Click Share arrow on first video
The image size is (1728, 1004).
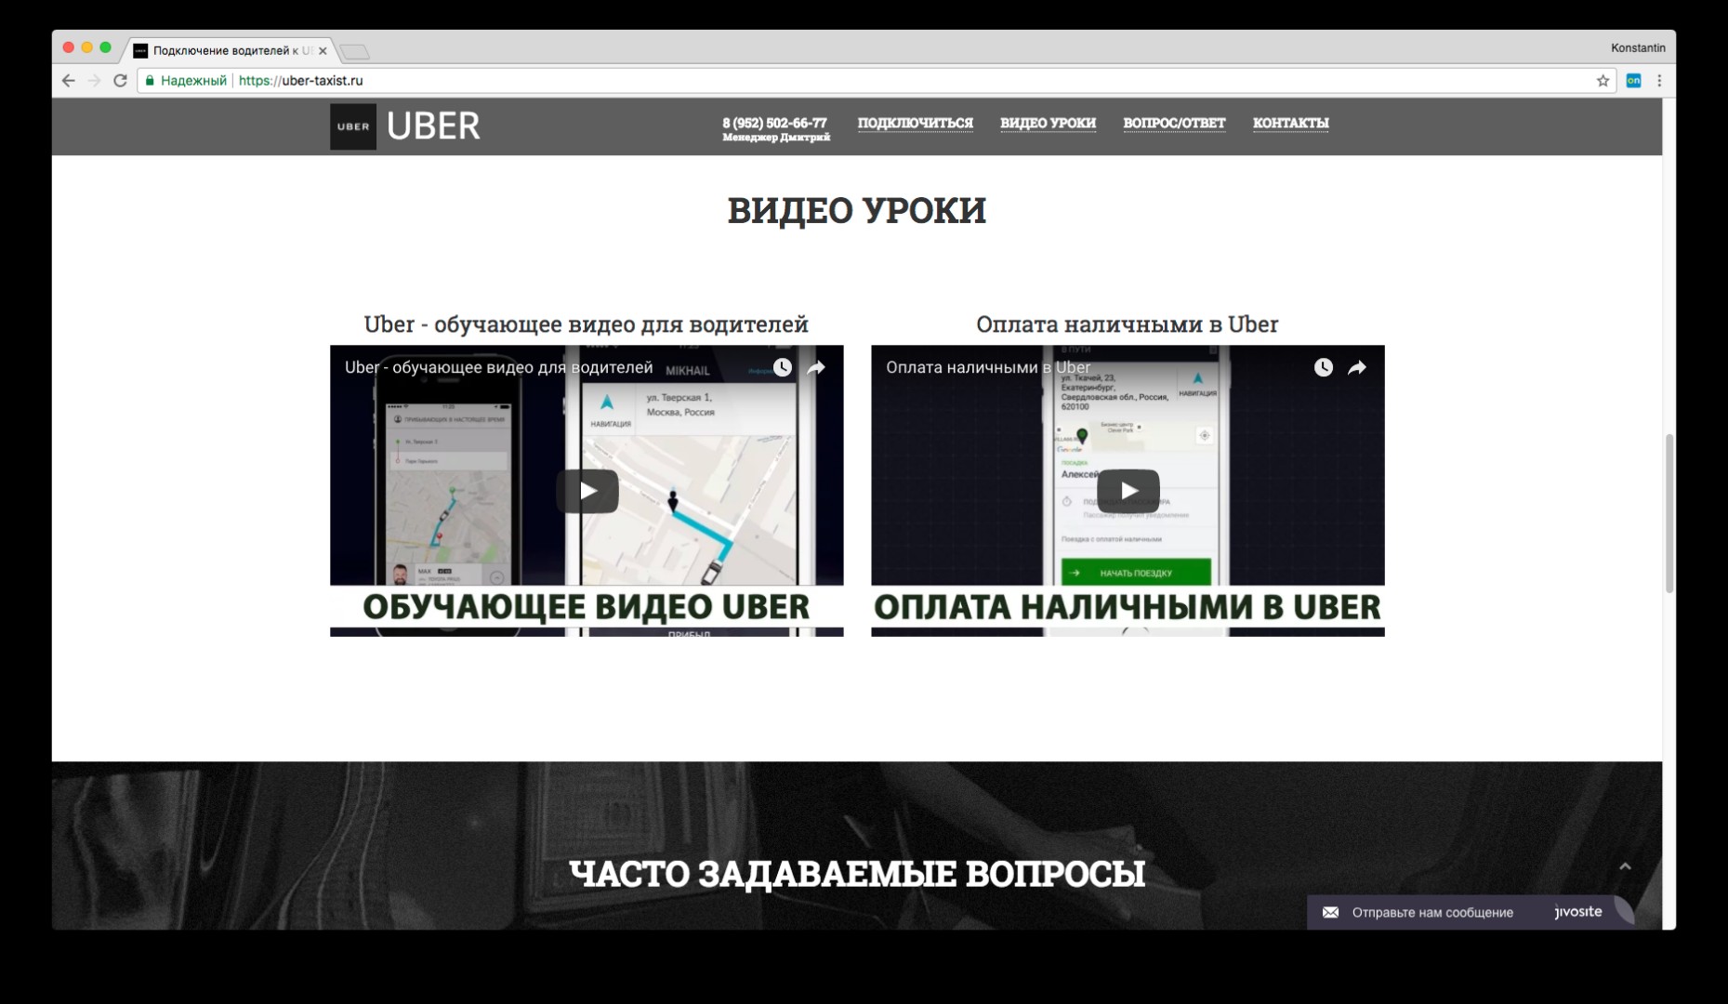816,368
